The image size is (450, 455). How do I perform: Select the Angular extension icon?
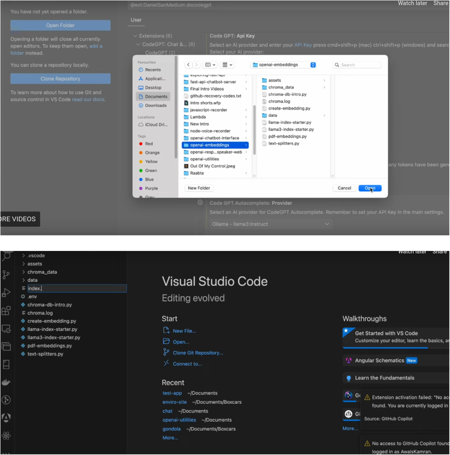(x=6, y=418)
